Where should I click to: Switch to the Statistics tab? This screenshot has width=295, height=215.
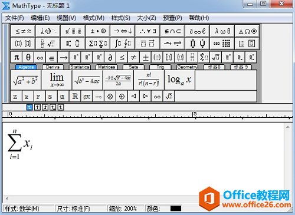tap(80, 67)
